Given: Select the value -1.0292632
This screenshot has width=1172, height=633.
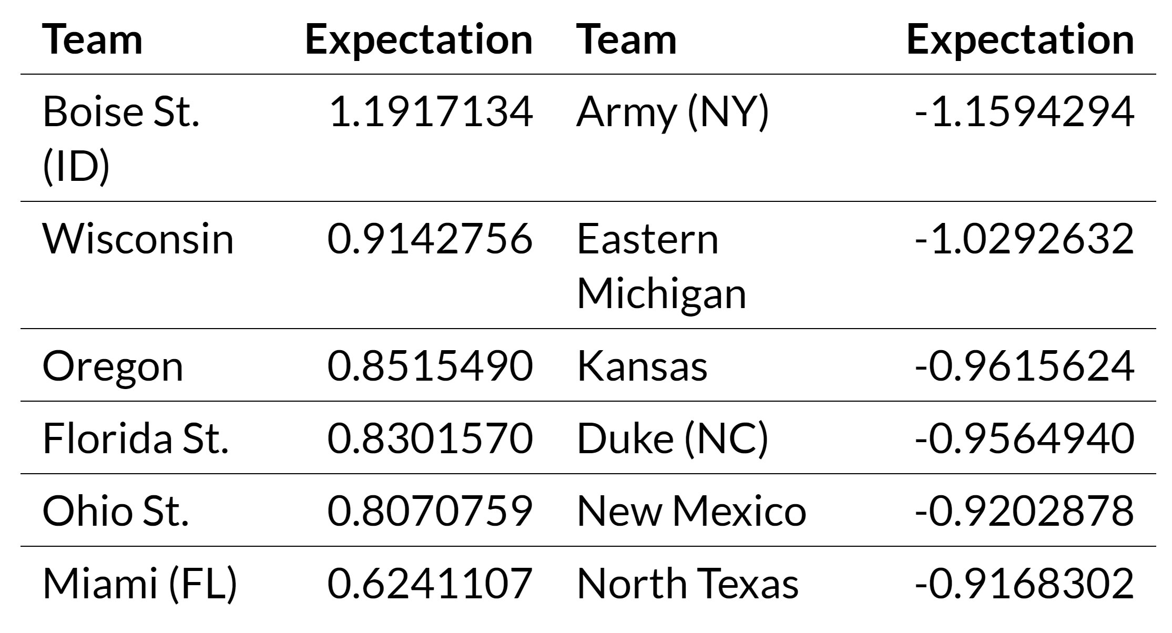Looking at the screenshot, I should (x=1024, y=239).
